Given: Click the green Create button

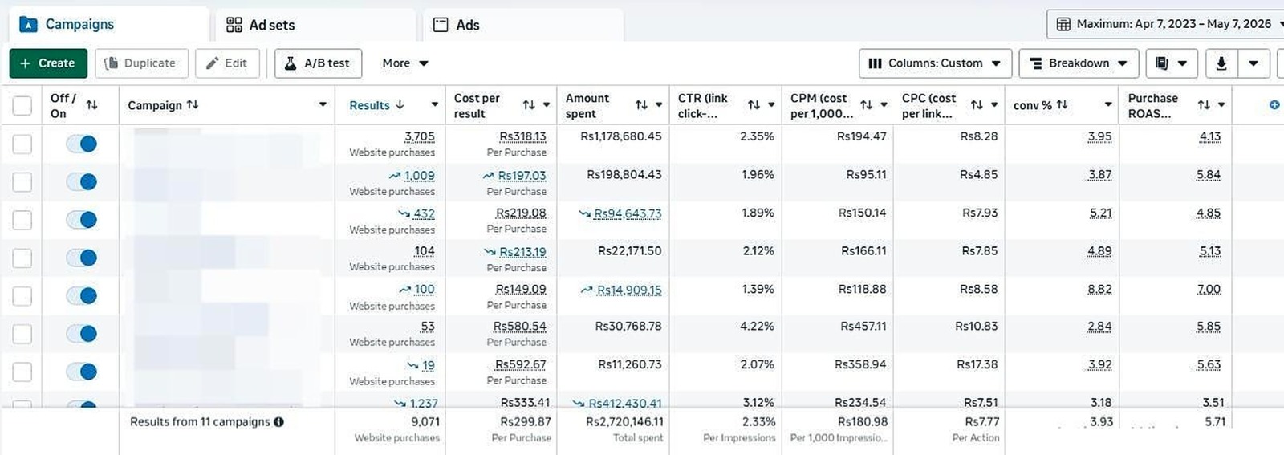Looking at the screenshot, I should point(48,63).
